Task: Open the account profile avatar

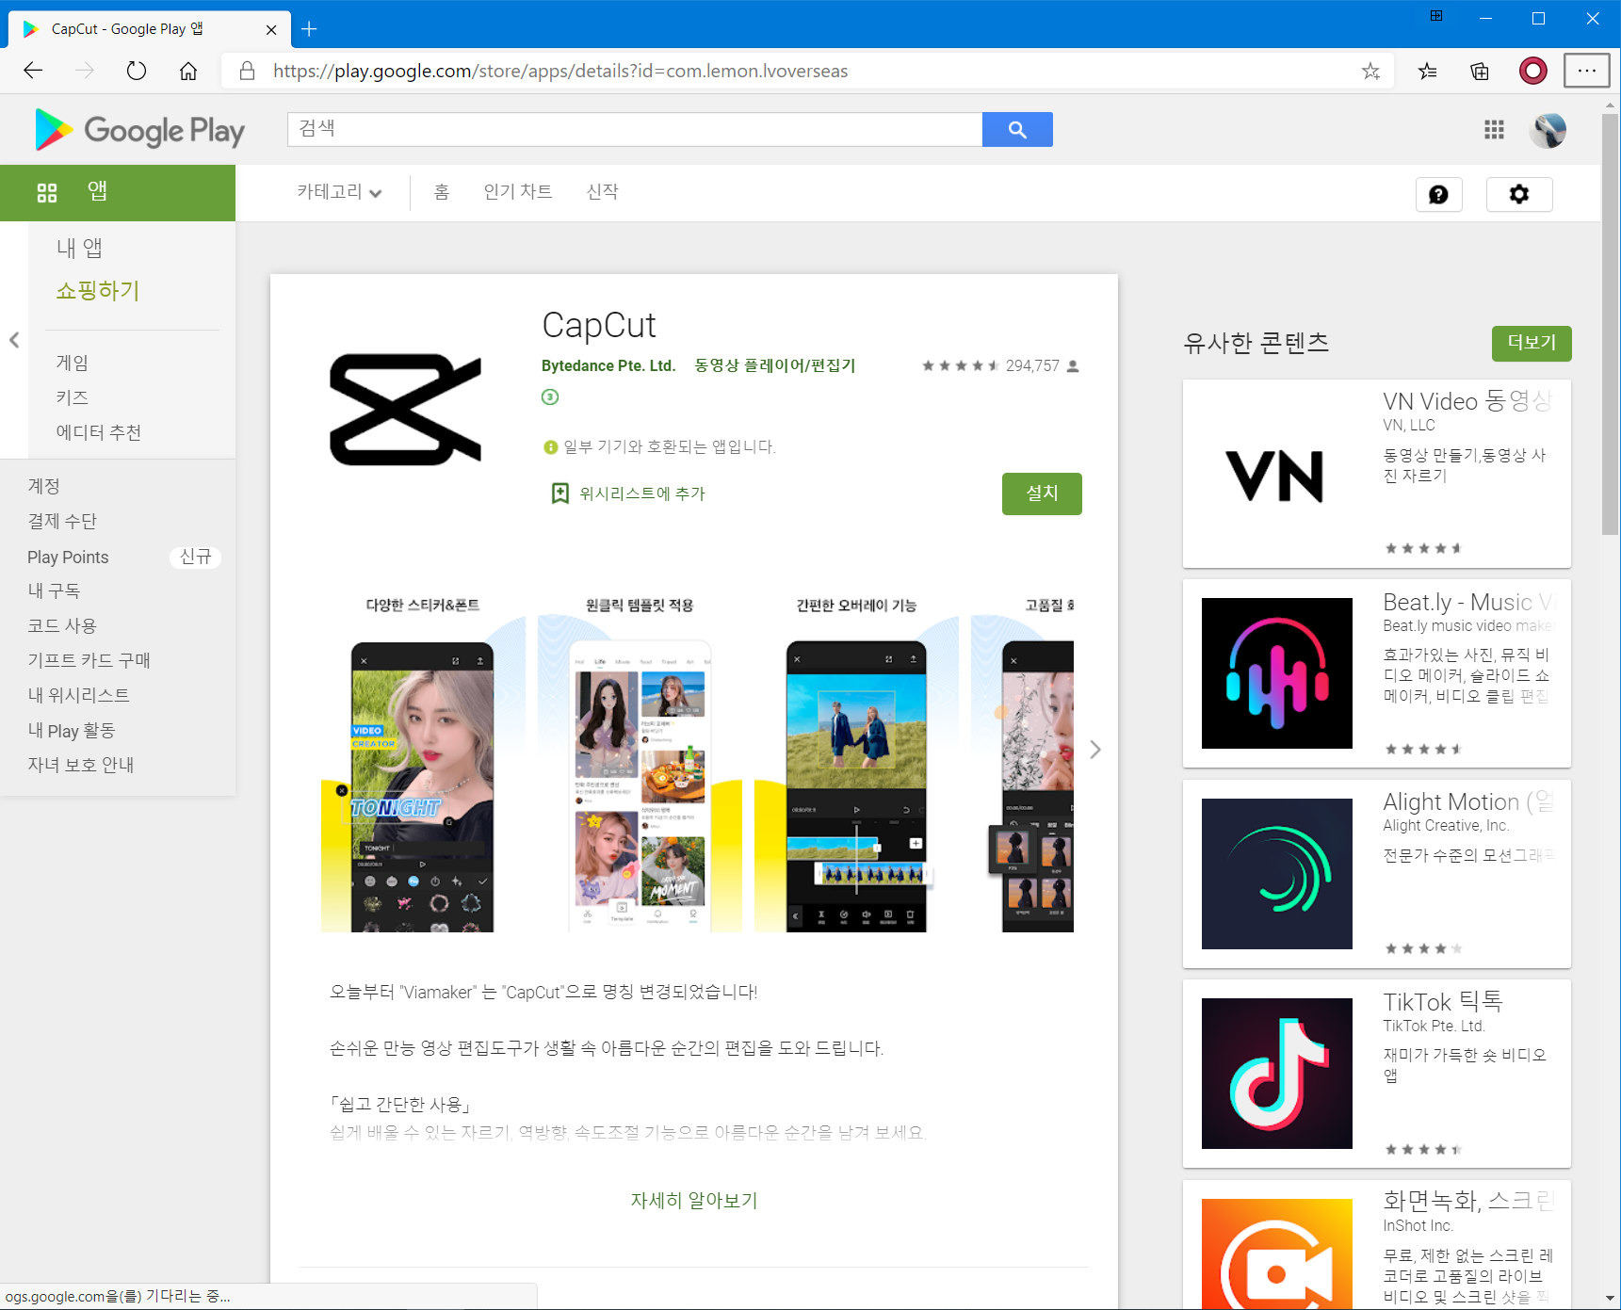Action: click(x=1548, y=130)
